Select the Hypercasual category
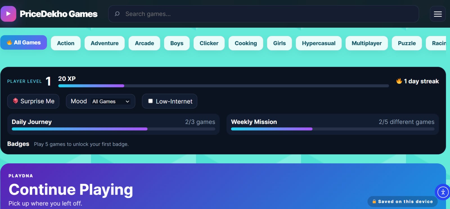This screenshot has height=209, width=450. (319, 43)
